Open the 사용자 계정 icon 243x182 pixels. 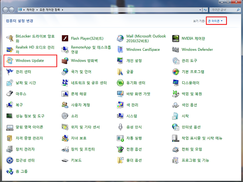(x=65, y=105)
